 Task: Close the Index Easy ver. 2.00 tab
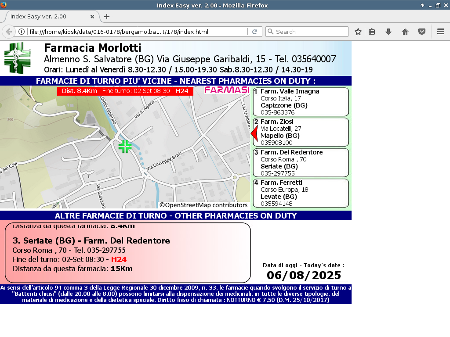coord(92,17)
